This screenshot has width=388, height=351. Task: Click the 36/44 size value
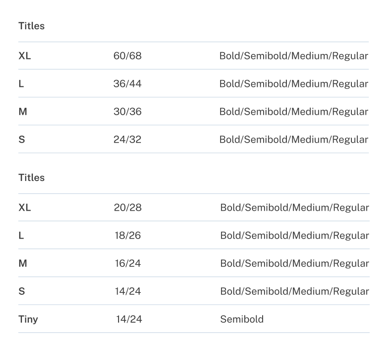click(x=127, y=84)
